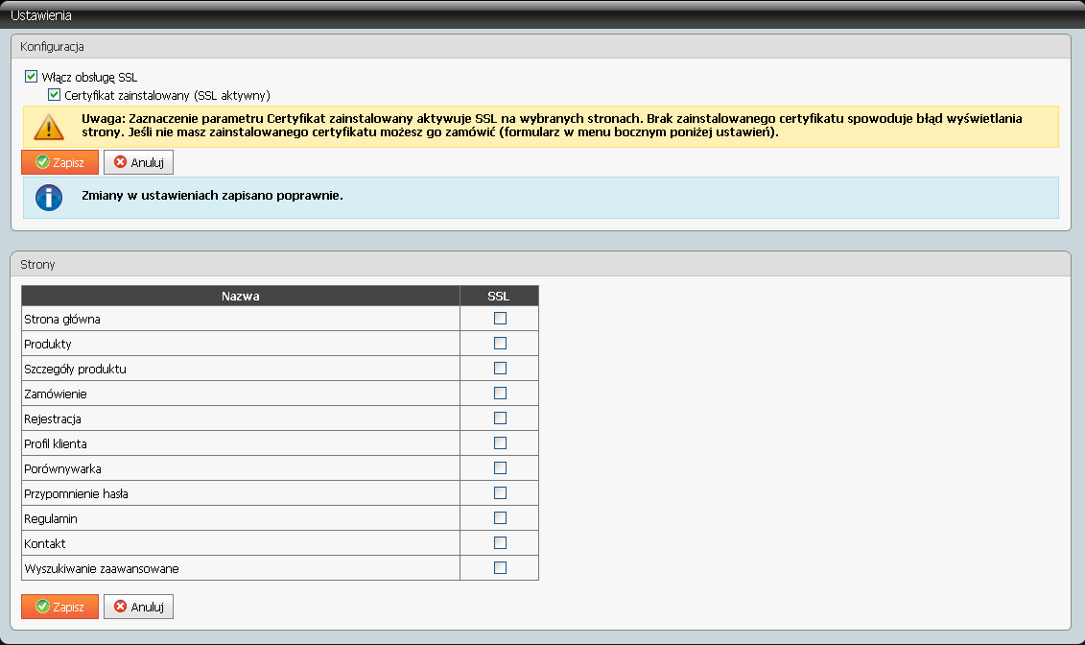This screenshot has height=645, width=1085.
Task: Enable SSL for Profil klienta
Action: point(500,442)
